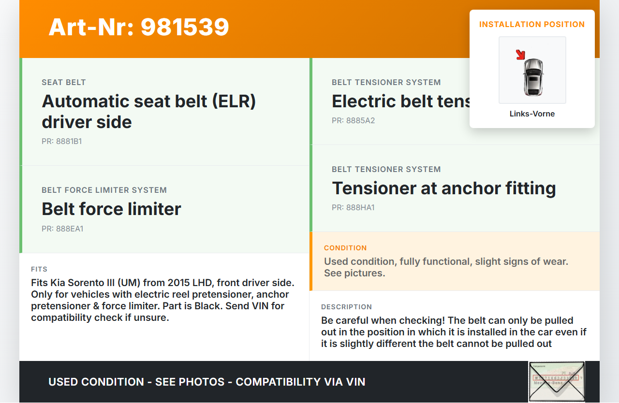
Task: Click the Used Condition footer banner text
Action: pos(206,382)
